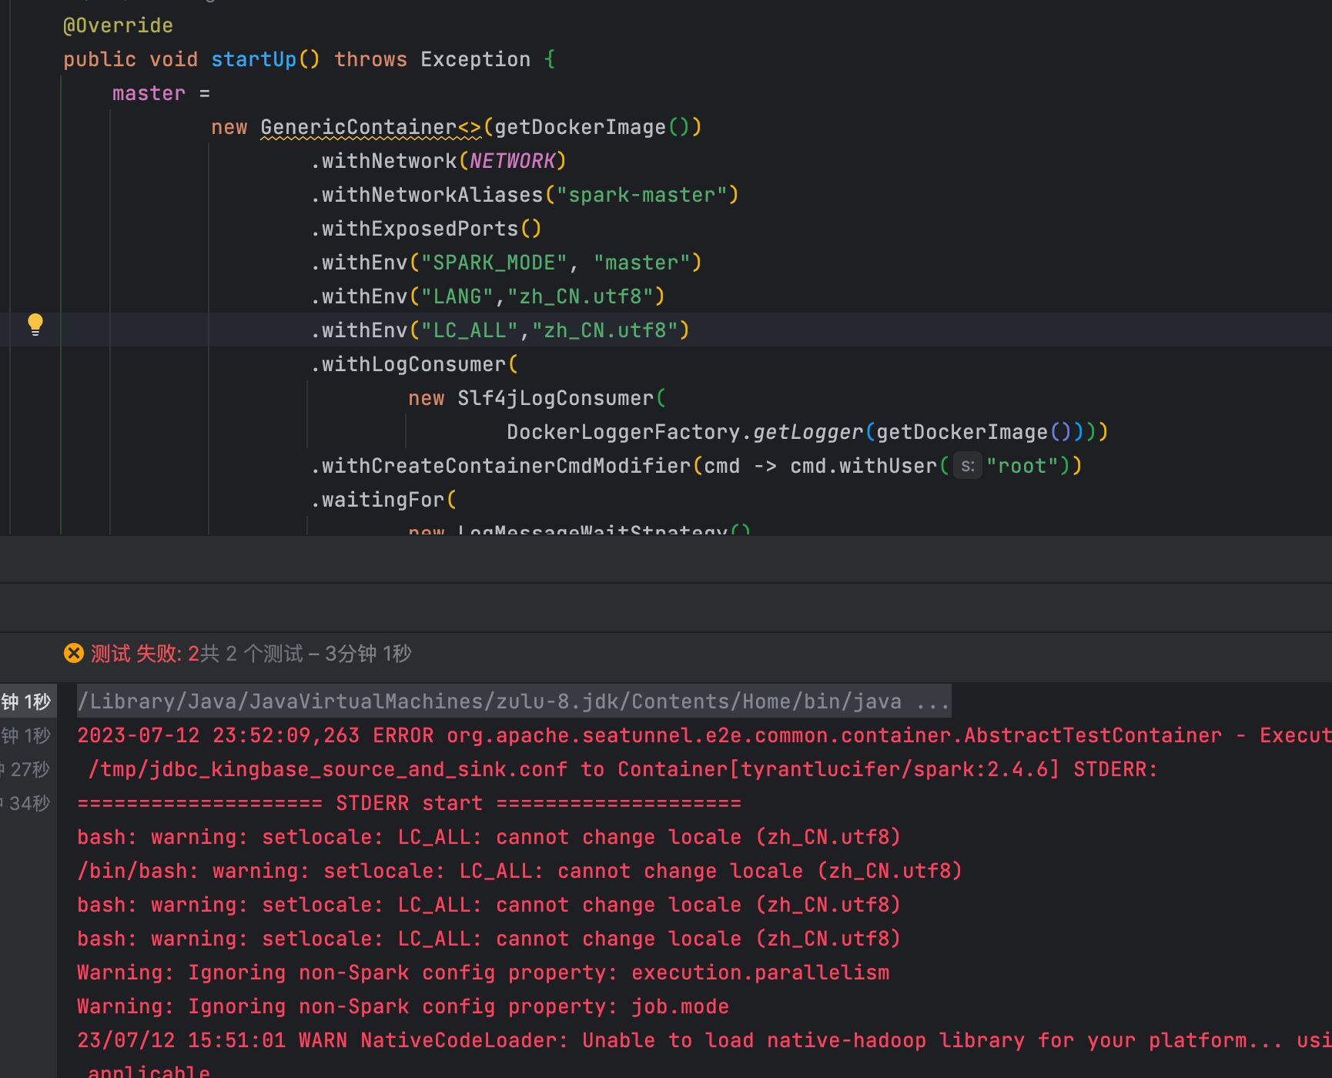Click the "LC_ALL" env string in code

click(470, 330)
